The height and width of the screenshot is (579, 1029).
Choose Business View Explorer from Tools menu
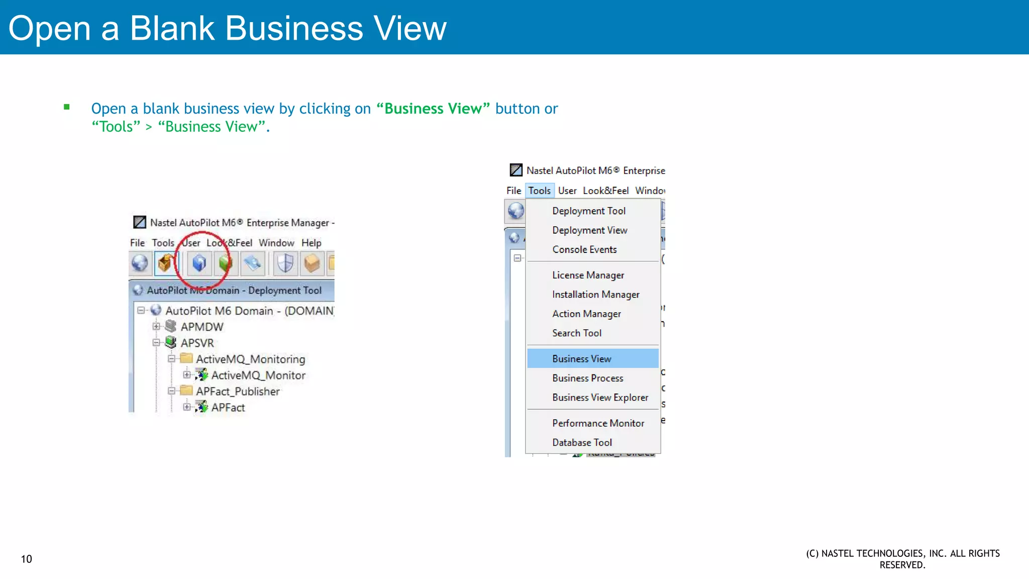(x=593, y=397)
